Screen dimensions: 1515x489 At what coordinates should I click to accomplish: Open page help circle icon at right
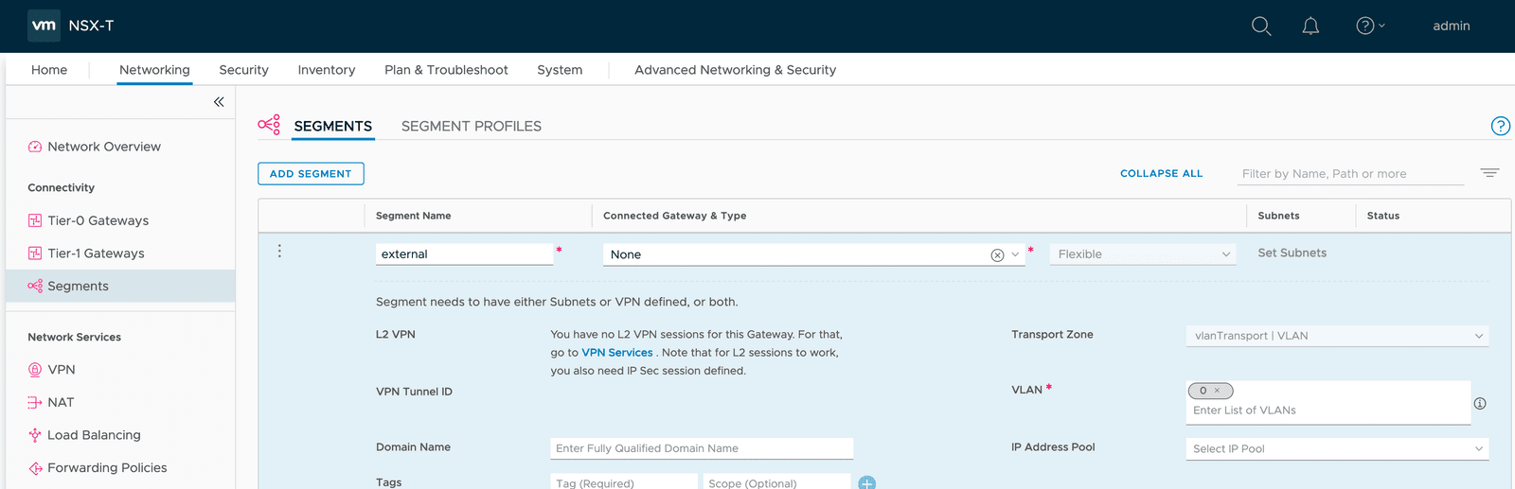tap(1500, 126)
